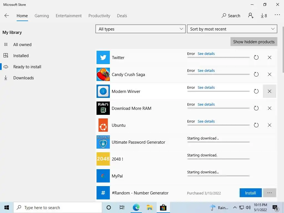The width and height of the screenshot is (284, 213).
Task: Open the Rain weather widget in the taskbar
Action: click(220, 207)
